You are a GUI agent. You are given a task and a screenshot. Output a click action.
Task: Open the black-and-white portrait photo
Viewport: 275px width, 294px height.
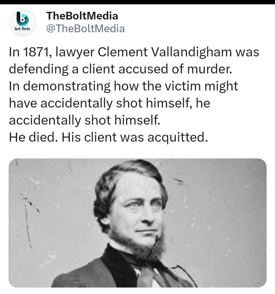pos(137,223)
